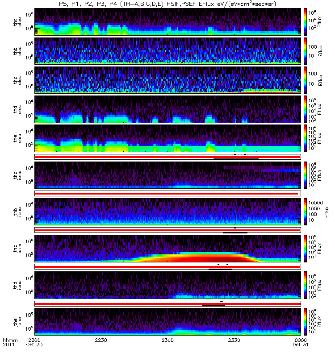
Task: Click the plot title mentioning PSIF,PSEF EFlux
Action: click(167, 4)
